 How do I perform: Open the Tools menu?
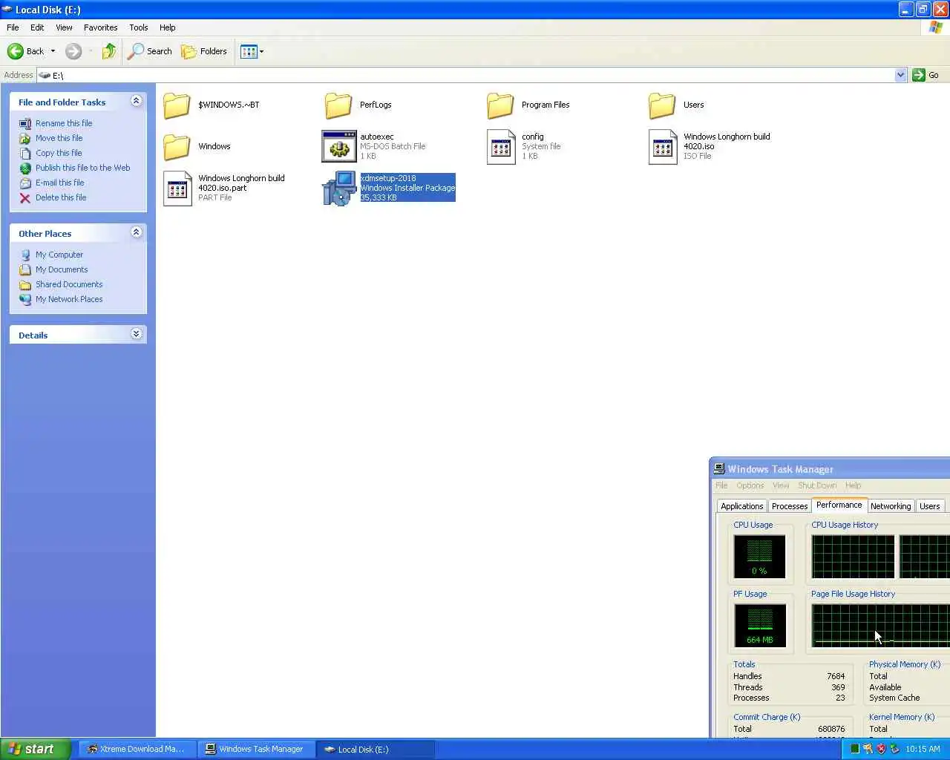pos(138,27)
